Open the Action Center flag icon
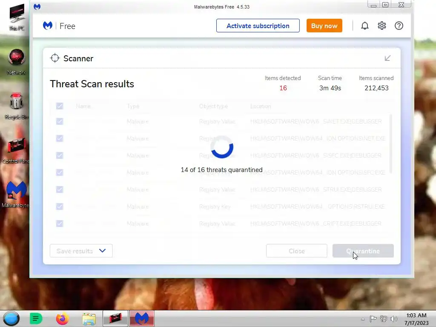Image resolution: width=436 pixels, height=327 pixels. [x=373, y=319]
